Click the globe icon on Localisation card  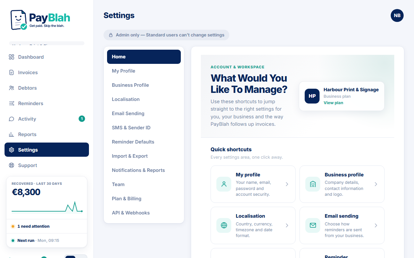point(224,225)
